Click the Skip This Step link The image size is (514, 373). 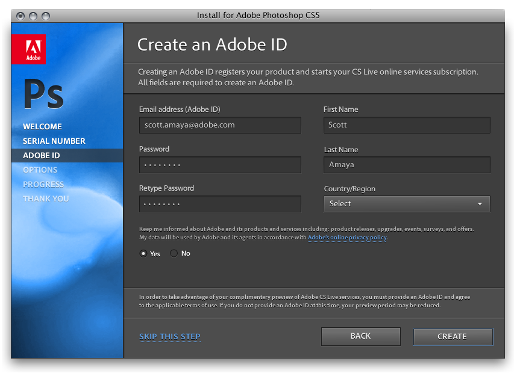pos(170,336)
